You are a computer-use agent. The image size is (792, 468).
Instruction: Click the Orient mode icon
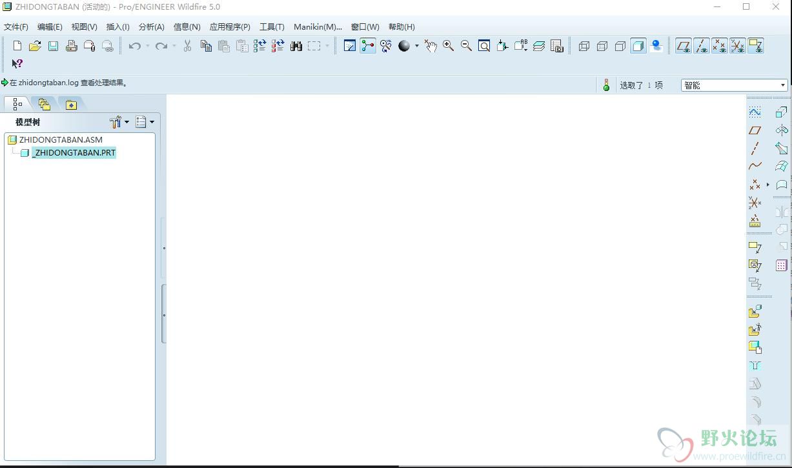click(386, 46)
